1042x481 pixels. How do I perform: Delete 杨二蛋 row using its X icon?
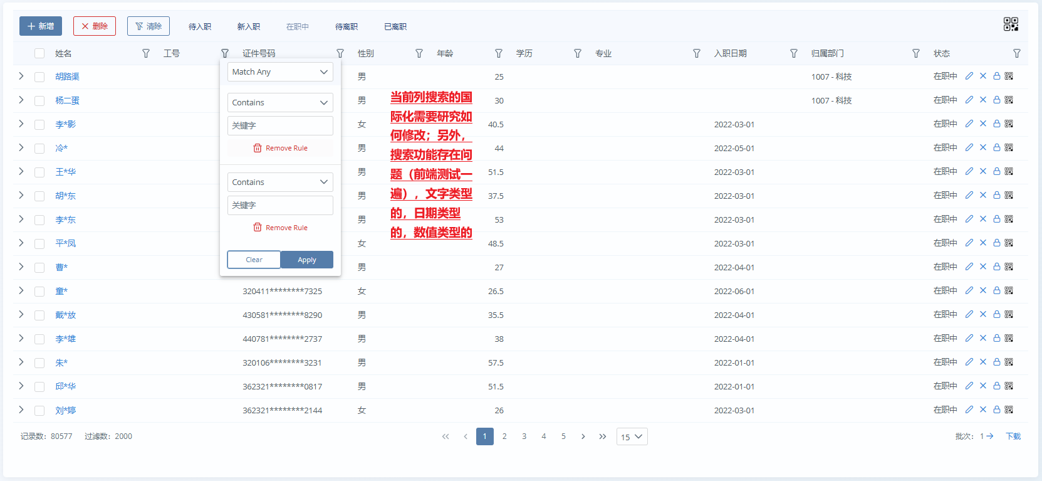(x=983, y=100)
